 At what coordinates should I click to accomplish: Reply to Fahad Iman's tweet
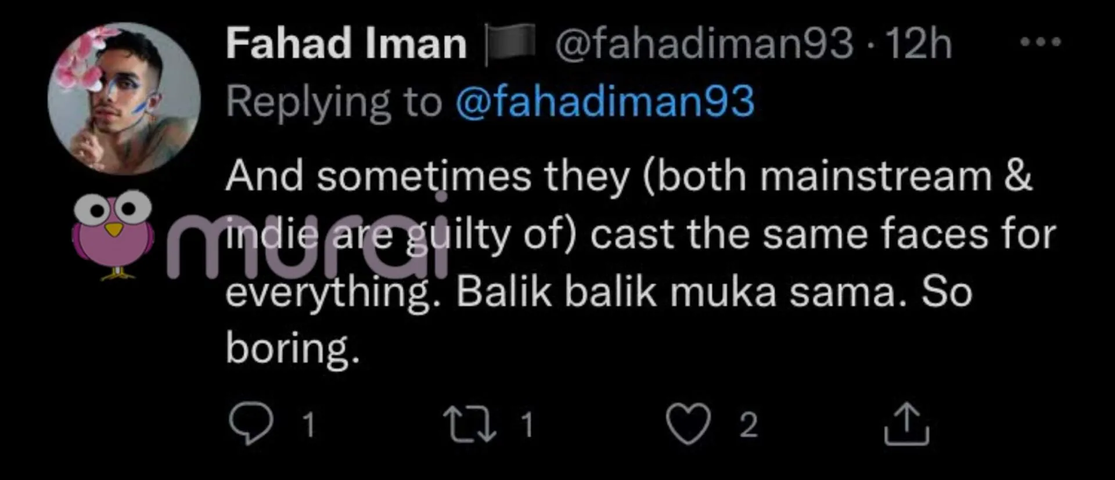click(x=251, y=424)
